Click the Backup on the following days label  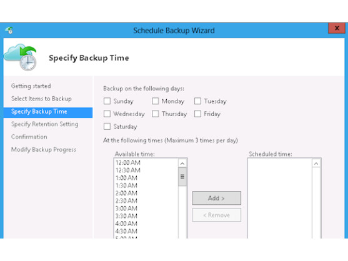click(x=144, y=89)
